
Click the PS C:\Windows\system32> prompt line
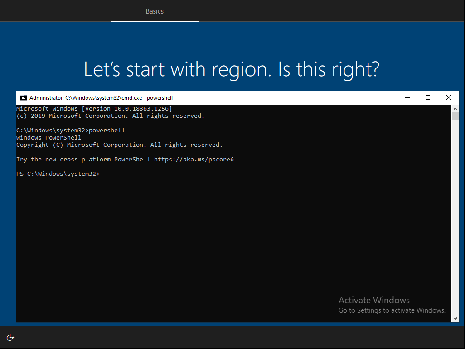click(x=58, y=174)
